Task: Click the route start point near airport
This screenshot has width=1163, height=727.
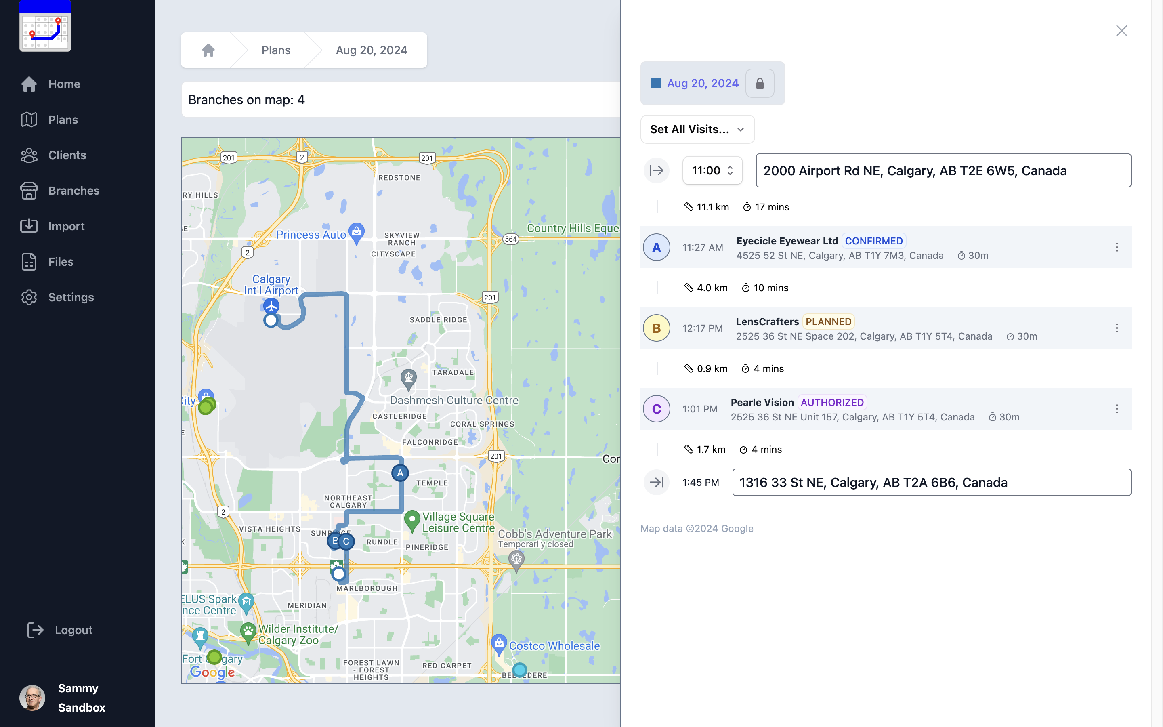Action: [271, 320]
